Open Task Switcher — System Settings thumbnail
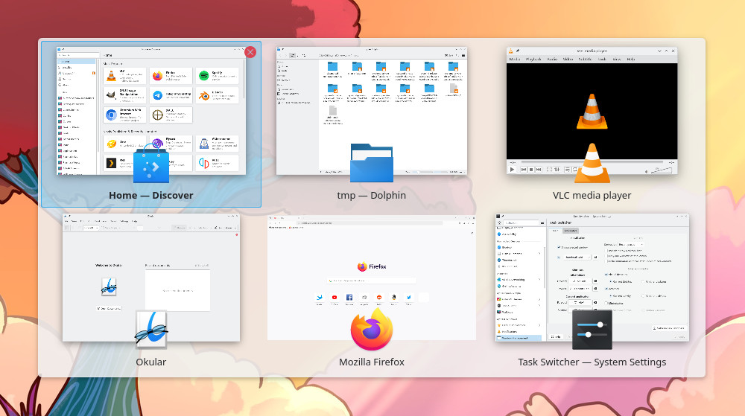The width and height of the screenshot is (745, 416). (x=592, y=278)
